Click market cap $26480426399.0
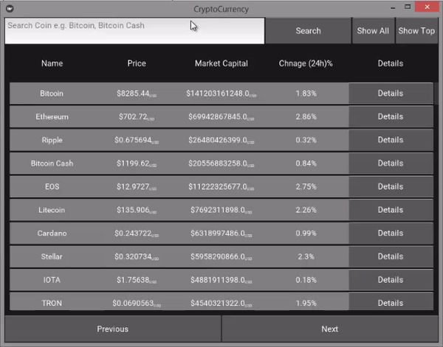Image resolution: width=443 pixels, height=347 pixels. (221, 140)
